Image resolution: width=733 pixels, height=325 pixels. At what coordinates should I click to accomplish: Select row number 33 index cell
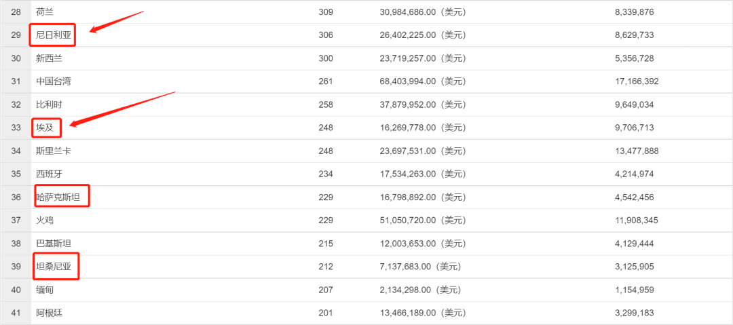coord(16,128)
